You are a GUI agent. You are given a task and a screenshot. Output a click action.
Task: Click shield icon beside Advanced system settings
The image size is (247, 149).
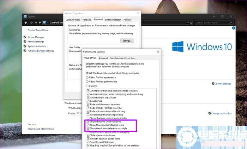25,51
